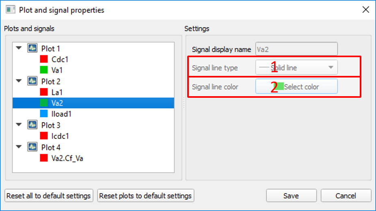Save the plot and signal properties
The image size is (376, 211).
291,196
